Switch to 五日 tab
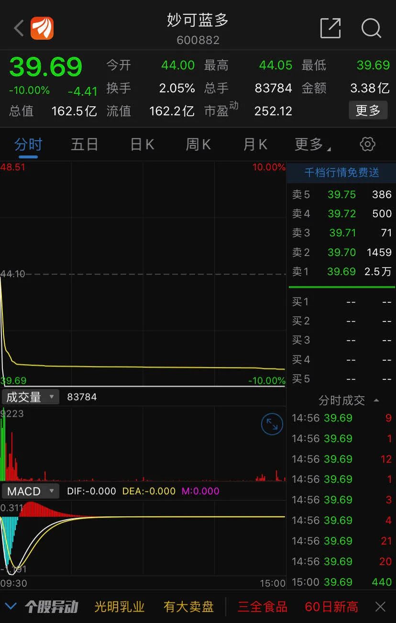 (x=85, y=144)
